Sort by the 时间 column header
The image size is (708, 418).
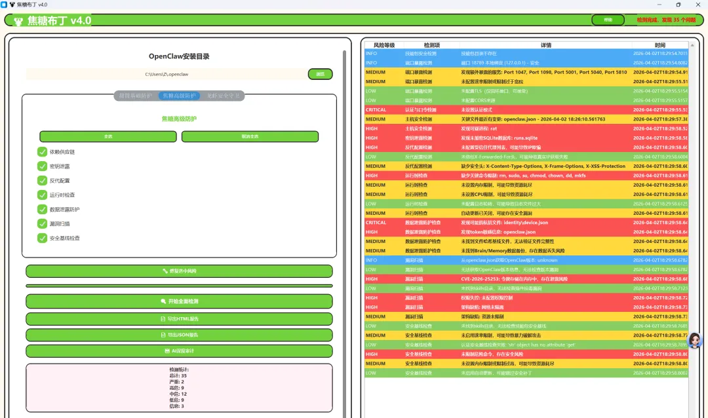click(x=660, y=45)
